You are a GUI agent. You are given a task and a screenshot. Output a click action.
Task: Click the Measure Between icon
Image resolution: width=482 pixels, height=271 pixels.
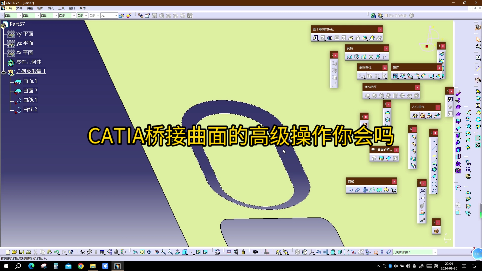229,252
